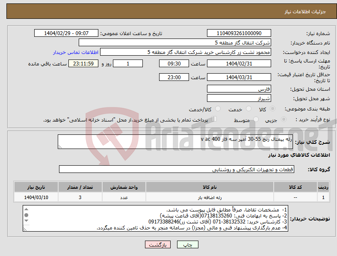Click the remaining time field 23:11:59
This screenshot has height=256, width=337.
[x=83, y=64]
